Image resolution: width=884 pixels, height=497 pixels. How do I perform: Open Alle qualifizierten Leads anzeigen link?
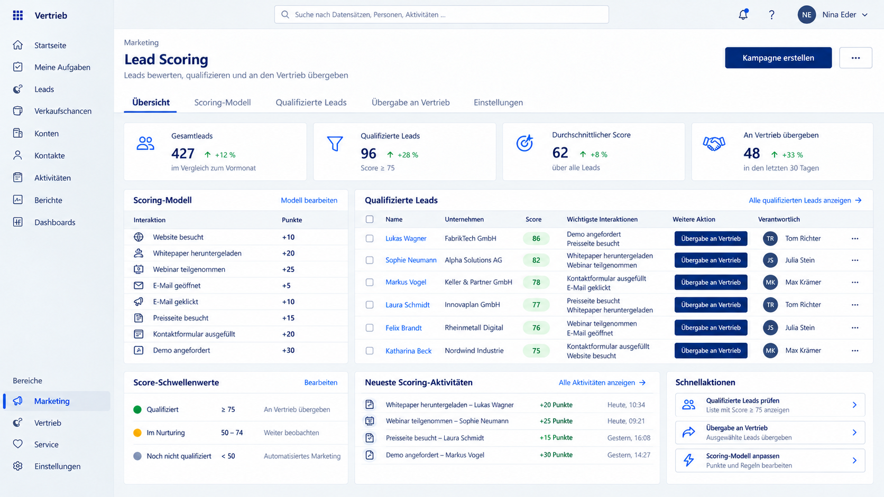(805, 200)
